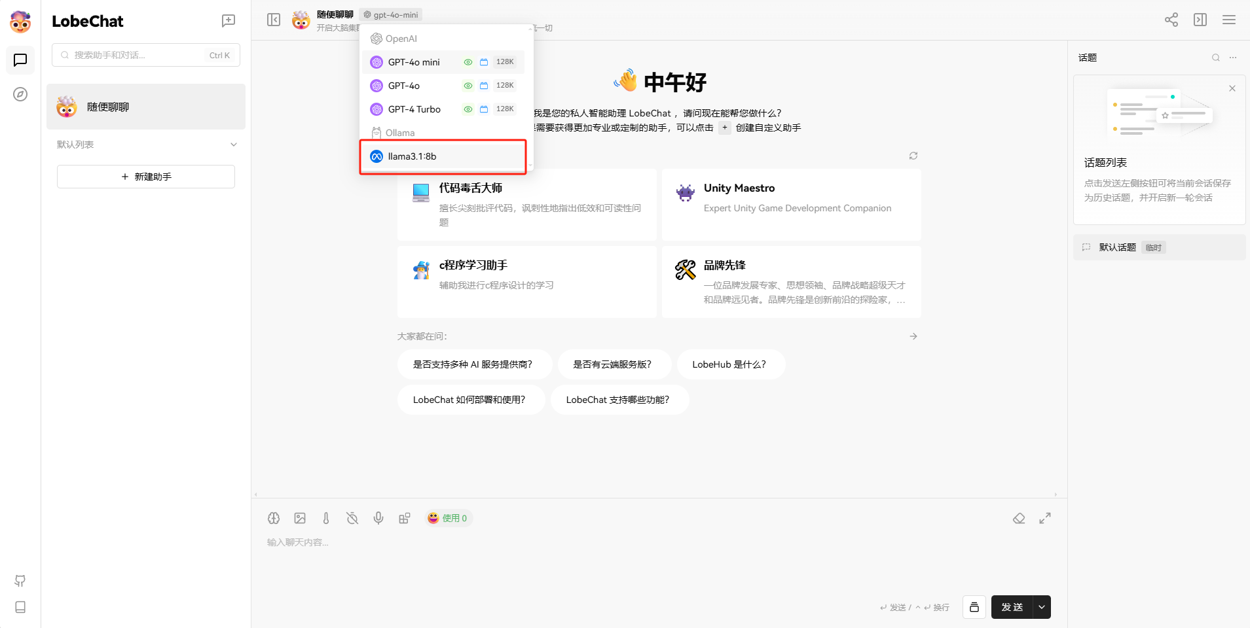1250x628 pixels.
Task: Open the discover compass icon
Action: point(20,94)
